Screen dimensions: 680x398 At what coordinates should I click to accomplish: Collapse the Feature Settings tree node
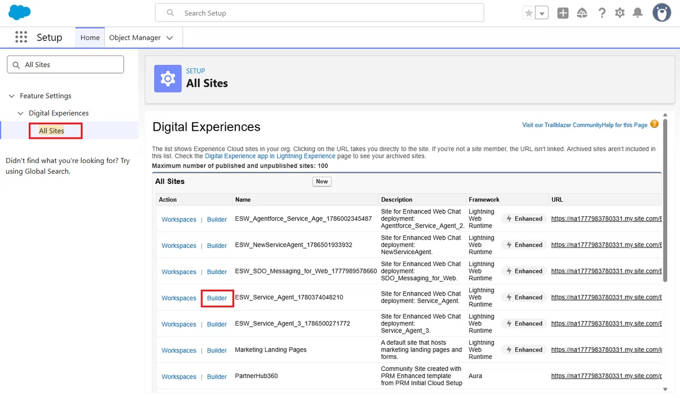tap(12, 96)
